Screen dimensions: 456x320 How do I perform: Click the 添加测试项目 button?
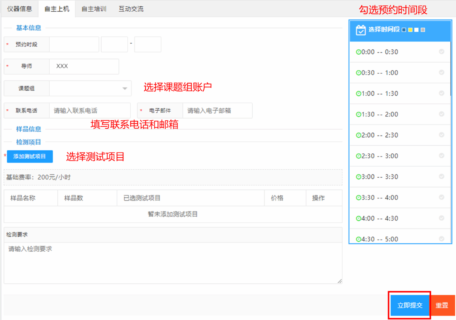[30, 156]
